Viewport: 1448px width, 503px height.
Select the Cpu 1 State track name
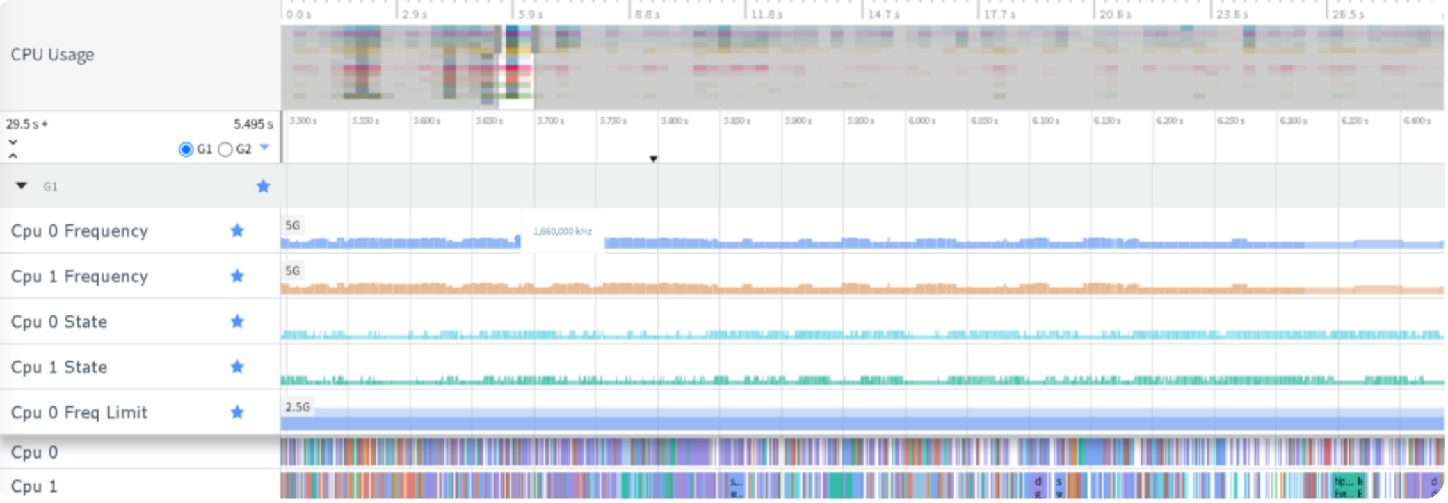(59, 367)
